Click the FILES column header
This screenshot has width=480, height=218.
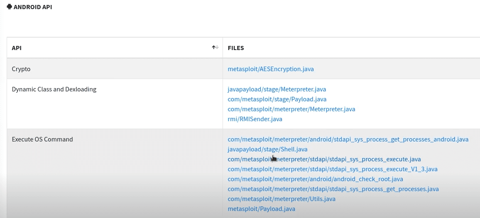(236, 48)
